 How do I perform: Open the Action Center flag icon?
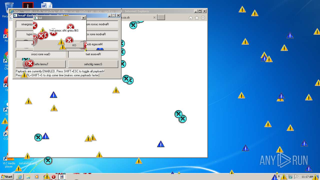296,177
